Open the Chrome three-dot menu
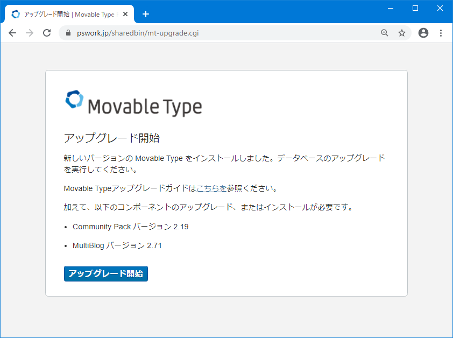 point(441,33)
